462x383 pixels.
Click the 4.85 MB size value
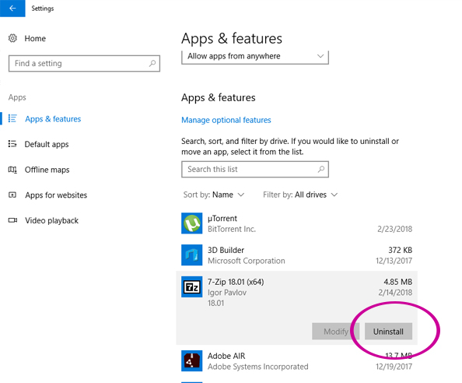click(x=397, y=282)
